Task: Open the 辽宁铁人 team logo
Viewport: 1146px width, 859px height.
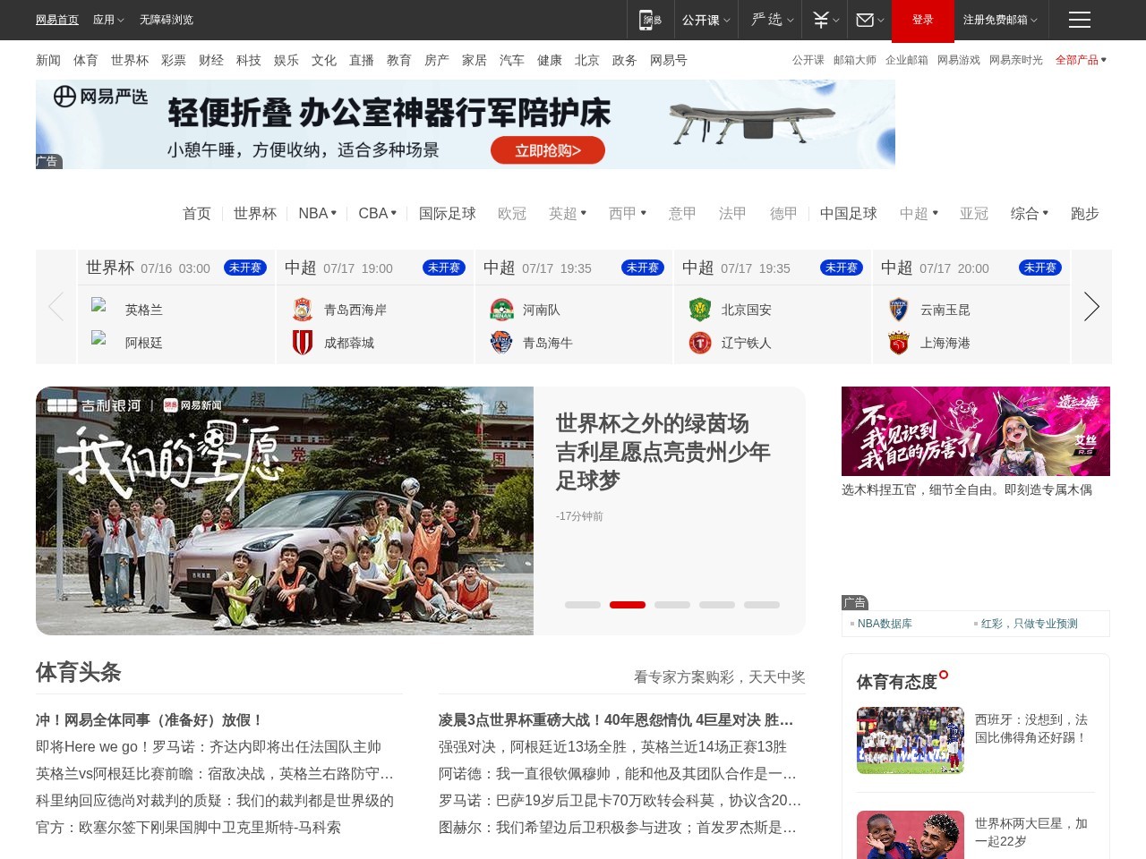Action: pos(700,343)
